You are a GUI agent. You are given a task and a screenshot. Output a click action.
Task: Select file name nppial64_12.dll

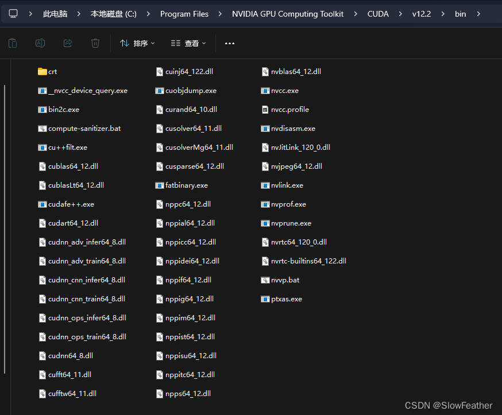(x=190, y=223)
